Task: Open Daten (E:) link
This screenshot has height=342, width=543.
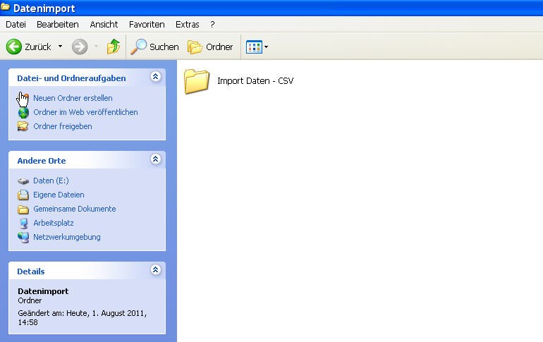Action: pos(51,181)
